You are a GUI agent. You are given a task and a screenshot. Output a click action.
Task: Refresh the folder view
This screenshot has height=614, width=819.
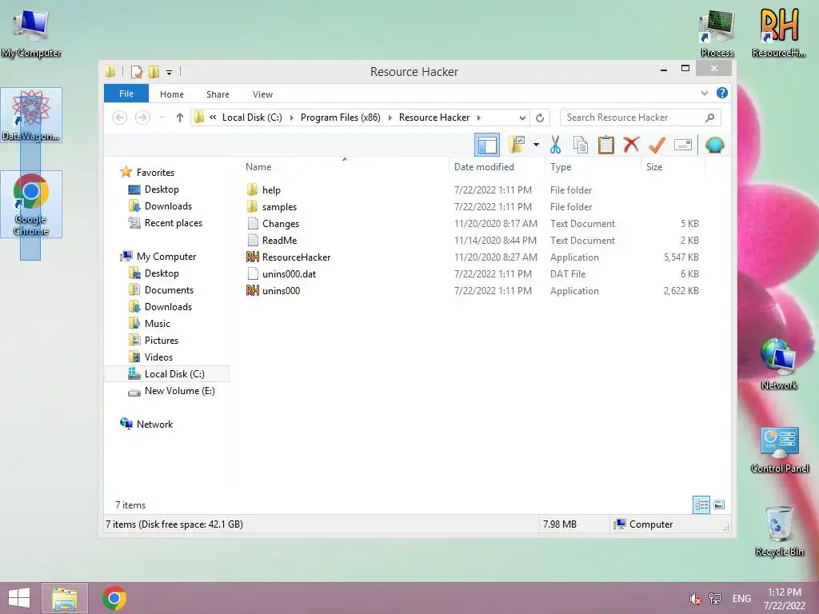[540, 118]
